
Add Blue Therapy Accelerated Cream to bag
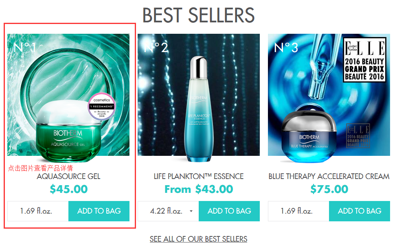coord(360,211)
